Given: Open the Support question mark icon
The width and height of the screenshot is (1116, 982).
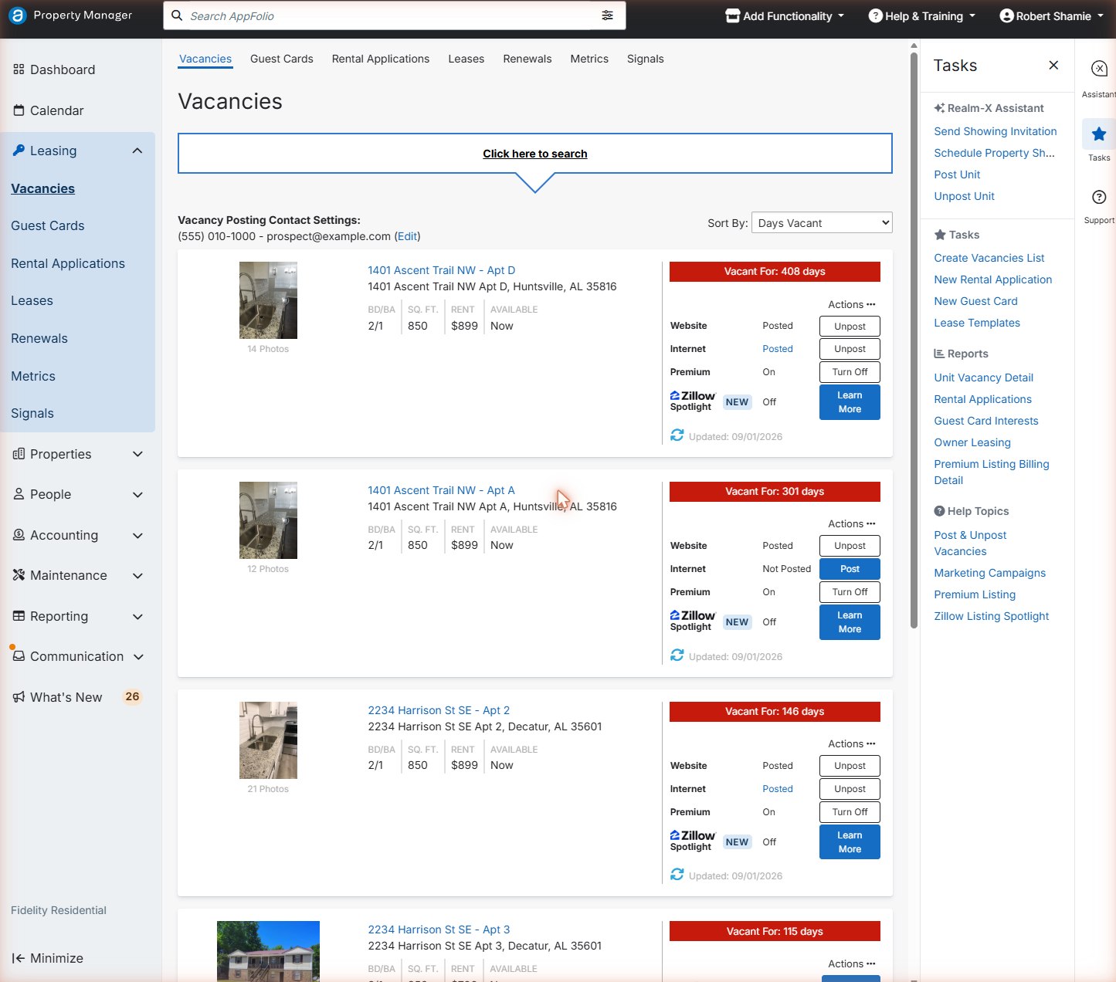Looking at the screenshot, I should click(1099, 197).
